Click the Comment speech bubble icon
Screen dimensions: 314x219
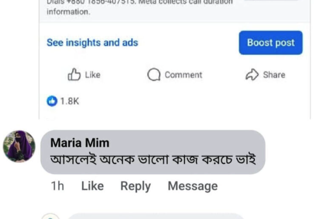click(x=153, y=74)
